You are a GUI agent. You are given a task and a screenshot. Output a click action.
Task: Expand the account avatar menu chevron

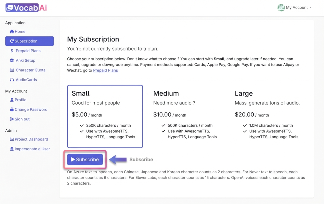[x=311, y=7]
